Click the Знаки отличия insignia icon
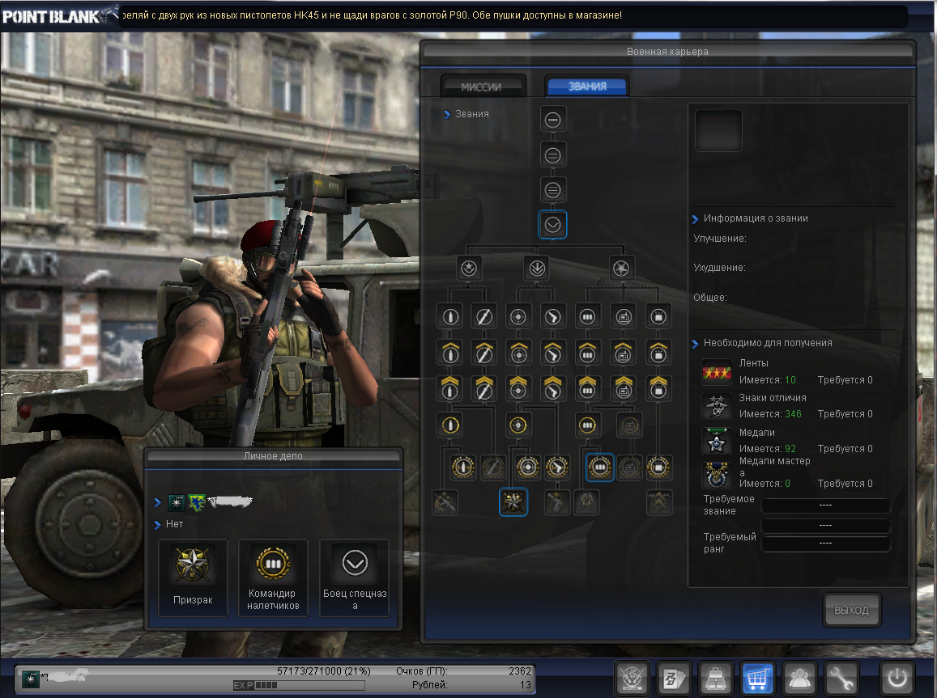 point(717,407)
